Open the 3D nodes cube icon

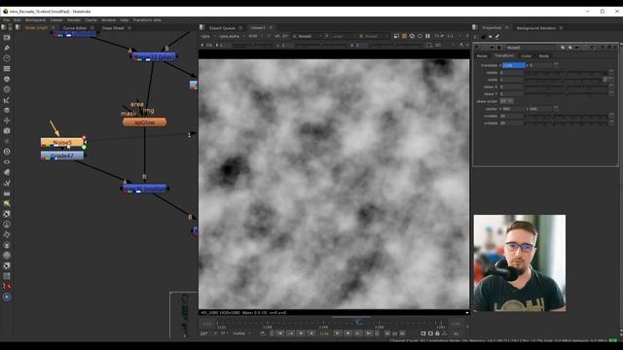7,130
